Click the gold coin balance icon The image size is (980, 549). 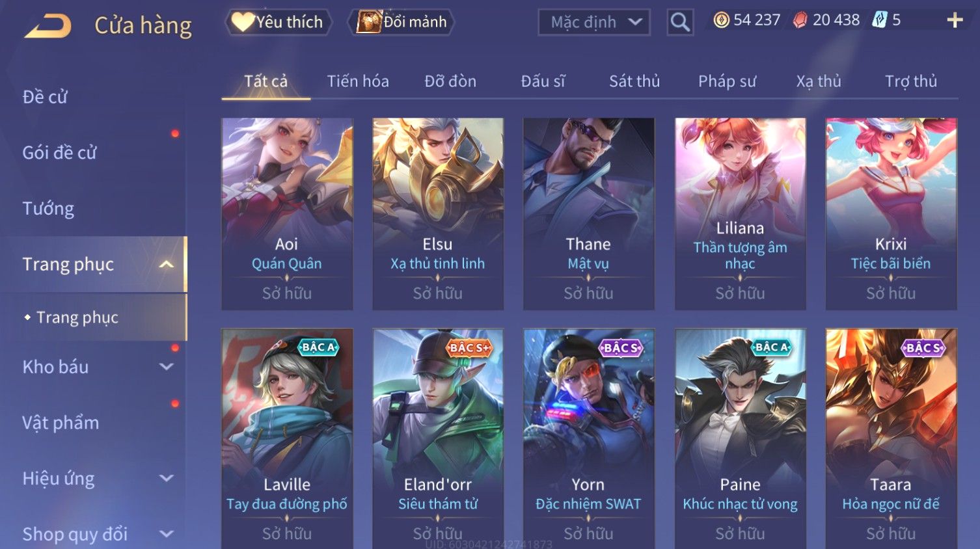[x=721, y=20]
